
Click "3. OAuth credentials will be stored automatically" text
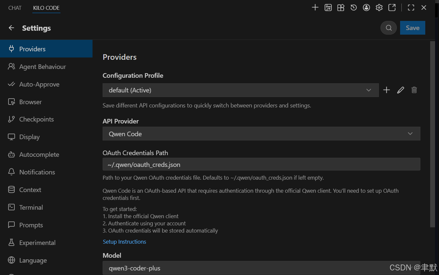(x=160, y=231)
